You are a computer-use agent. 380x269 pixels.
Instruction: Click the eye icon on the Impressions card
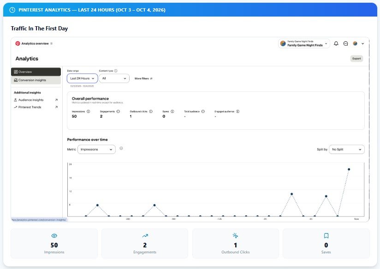[54, 235]
